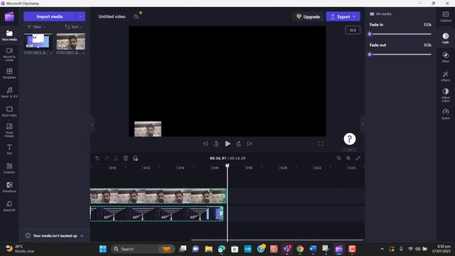Open the help question mark button
455x256 pixels.
point(350,139)
